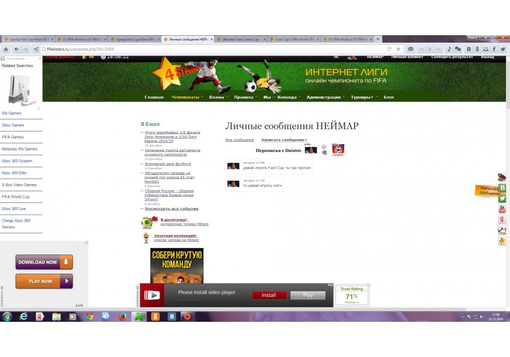Open the FIFA World Cup related search
Viewport: 510px width, 357px height.
pos(16,197)
